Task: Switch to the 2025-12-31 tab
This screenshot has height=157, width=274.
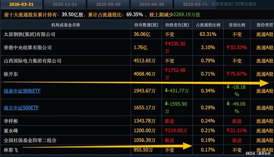Action: coord(65,5)
